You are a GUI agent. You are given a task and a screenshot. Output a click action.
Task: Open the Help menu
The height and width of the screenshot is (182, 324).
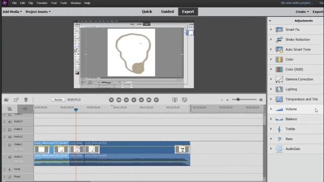click(87, 3)
